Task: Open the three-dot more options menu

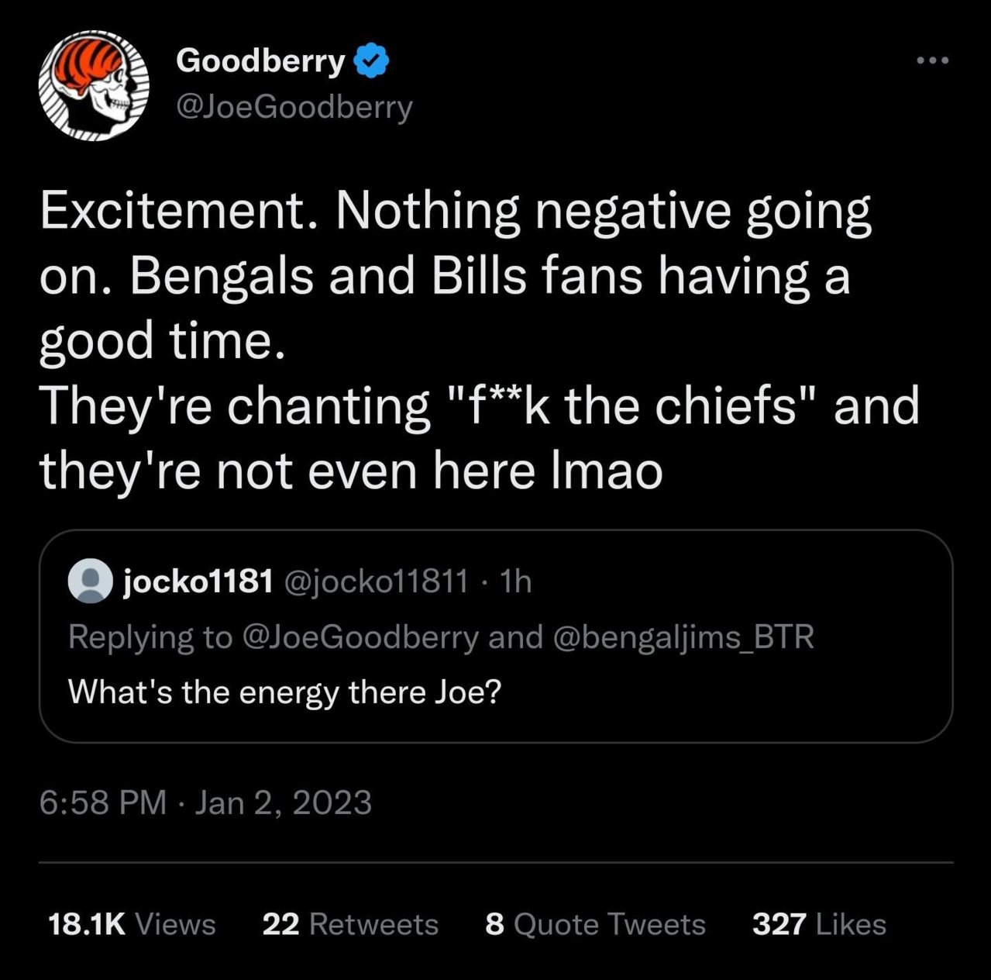Action: point(932,60)
